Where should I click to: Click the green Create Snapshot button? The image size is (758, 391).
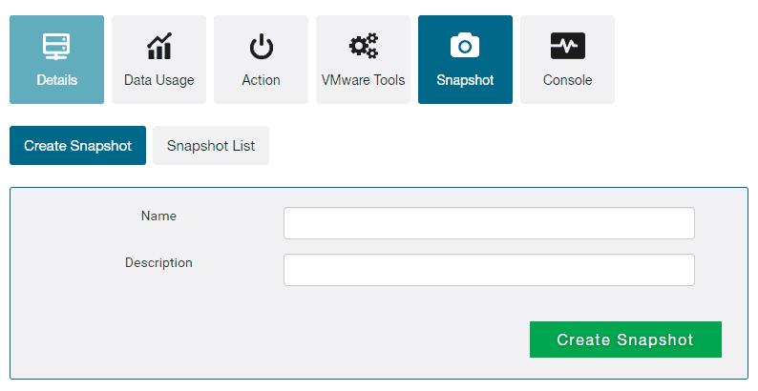tap(625, 340)
